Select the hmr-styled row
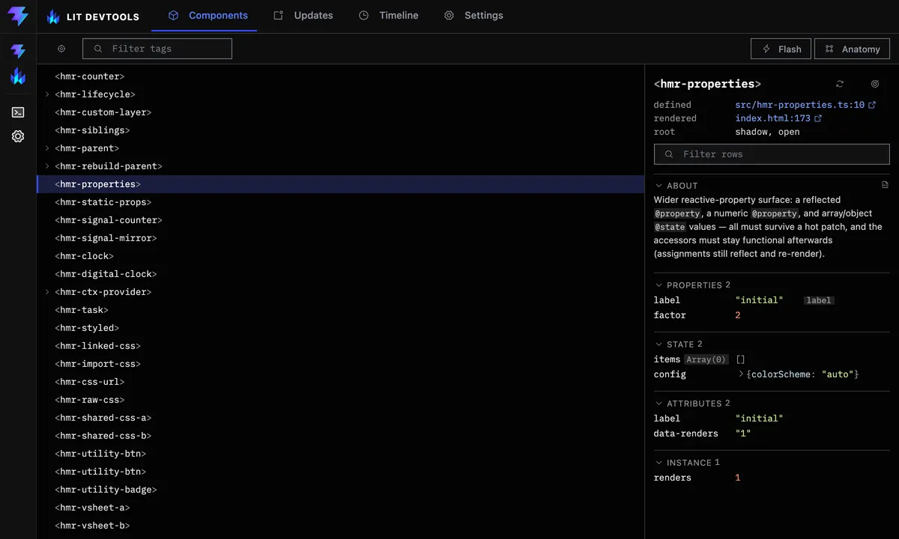The image size is (899, 539). (341, 328)
